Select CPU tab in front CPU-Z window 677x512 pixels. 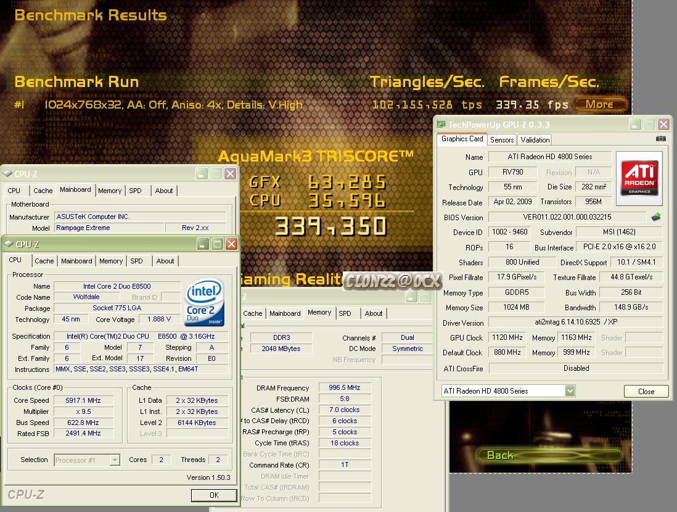coord(15,260)
